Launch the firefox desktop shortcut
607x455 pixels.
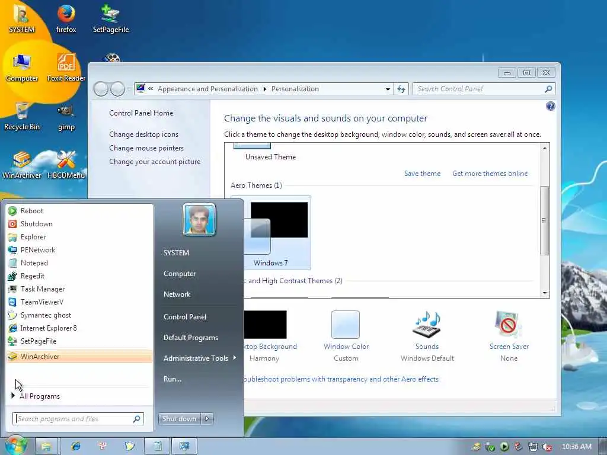point(66,18)
